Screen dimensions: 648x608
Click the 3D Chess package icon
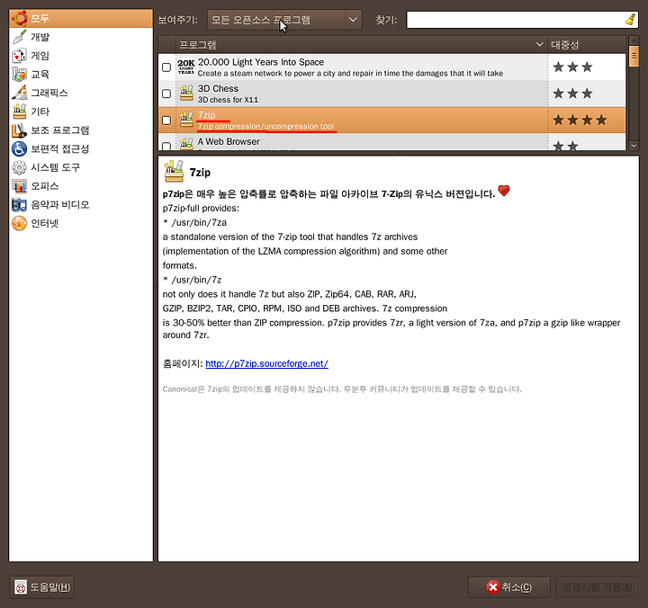pos(186,94)
